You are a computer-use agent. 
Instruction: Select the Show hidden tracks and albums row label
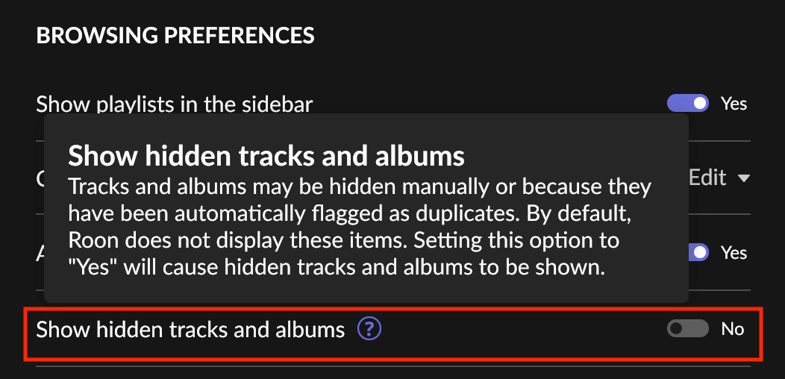(190, 330)
